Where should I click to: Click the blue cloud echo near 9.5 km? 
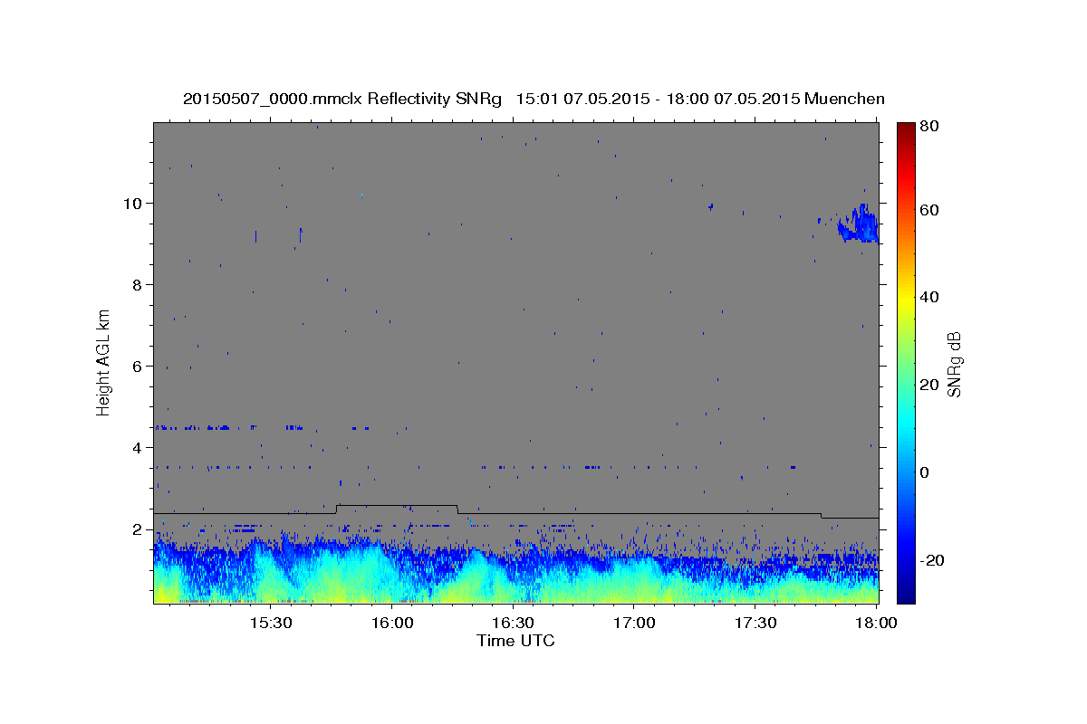click(859, 224)
